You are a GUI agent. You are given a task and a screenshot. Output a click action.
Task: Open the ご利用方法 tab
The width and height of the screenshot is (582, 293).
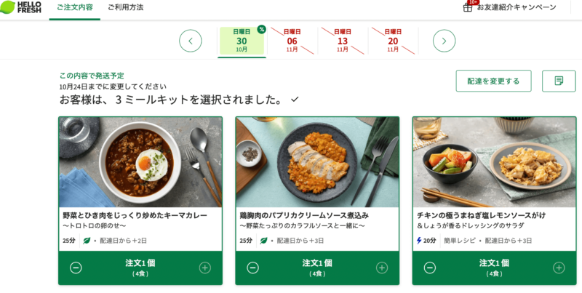[125, 7]
